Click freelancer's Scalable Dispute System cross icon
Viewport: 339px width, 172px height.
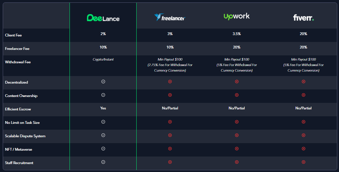coord(170,135)
